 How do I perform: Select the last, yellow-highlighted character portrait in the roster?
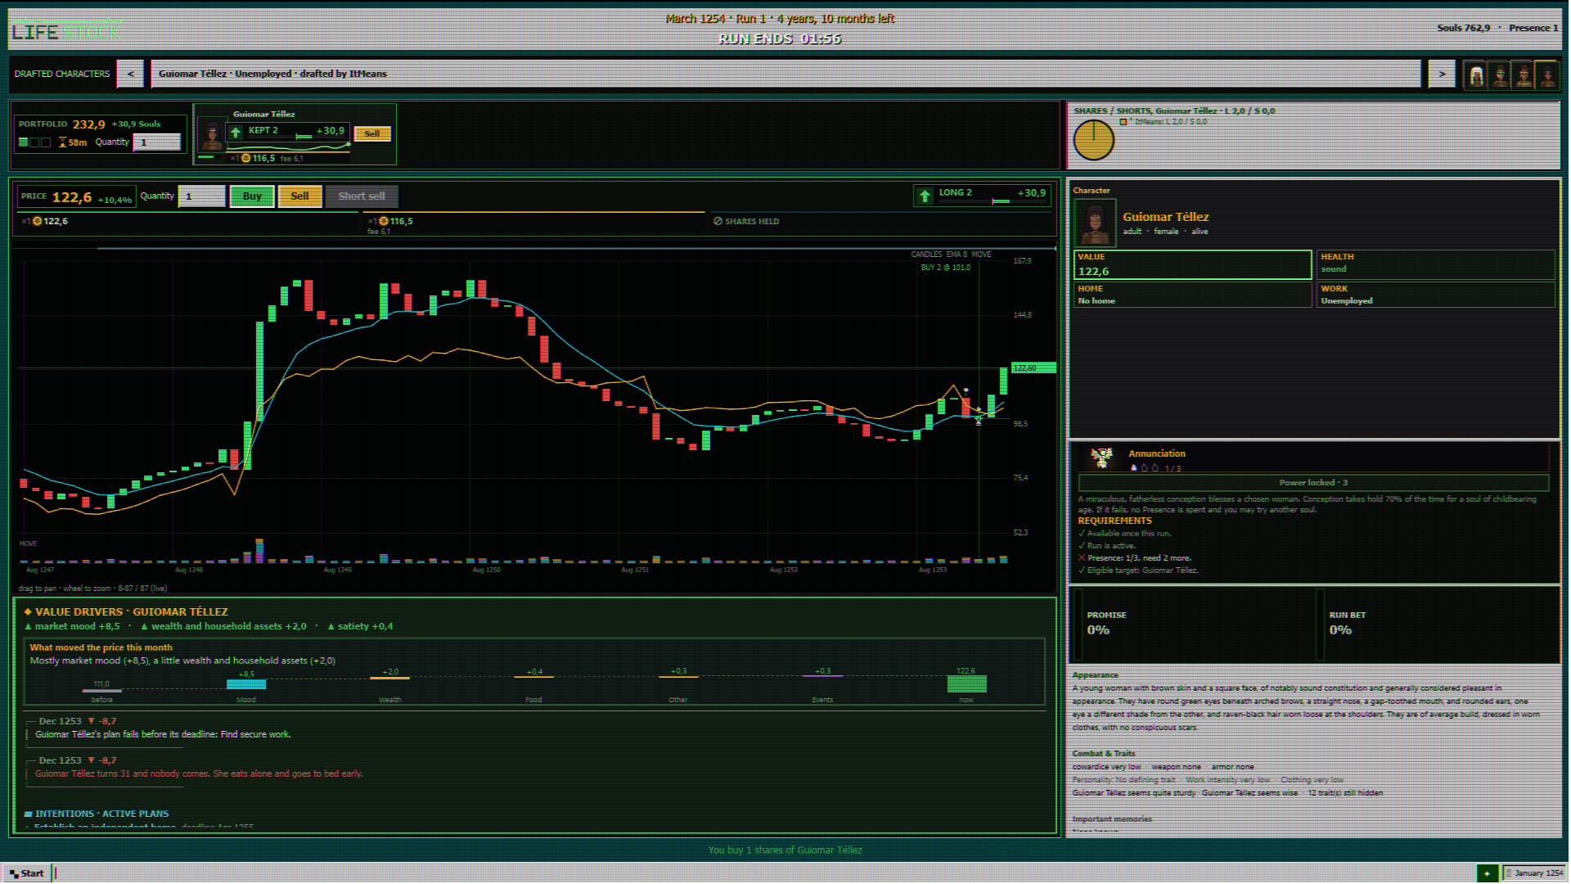pyautogui.click(x=1548, y=76)
